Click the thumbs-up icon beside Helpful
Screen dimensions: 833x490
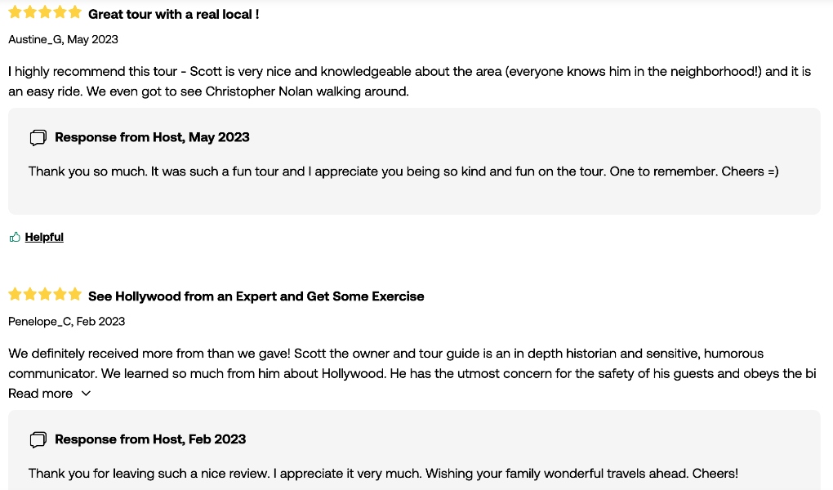tap(15, 237)
